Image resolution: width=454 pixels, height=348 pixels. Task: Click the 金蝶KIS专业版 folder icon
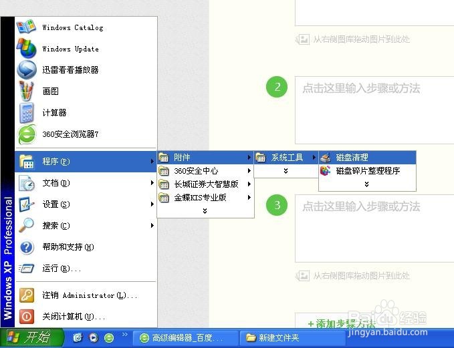point(164,198)
